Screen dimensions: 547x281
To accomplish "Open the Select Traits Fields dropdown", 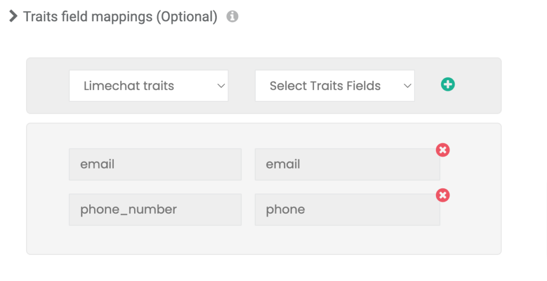I will point(335,86).
